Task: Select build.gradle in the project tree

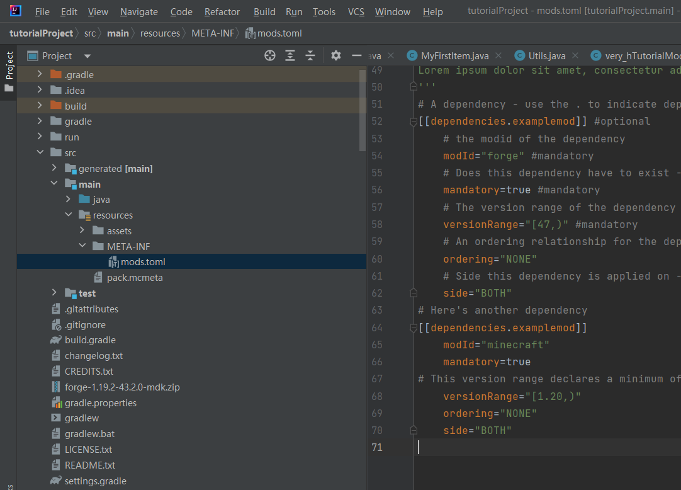Action: [x=90, y=340]
